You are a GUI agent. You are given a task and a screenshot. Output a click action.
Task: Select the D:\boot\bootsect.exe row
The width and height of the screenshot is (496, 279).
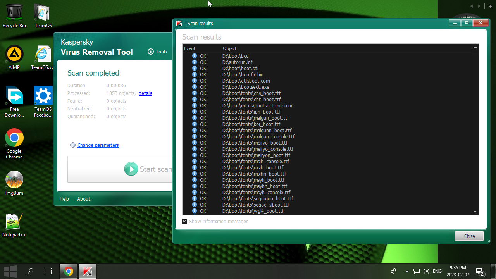pos(328,87)
